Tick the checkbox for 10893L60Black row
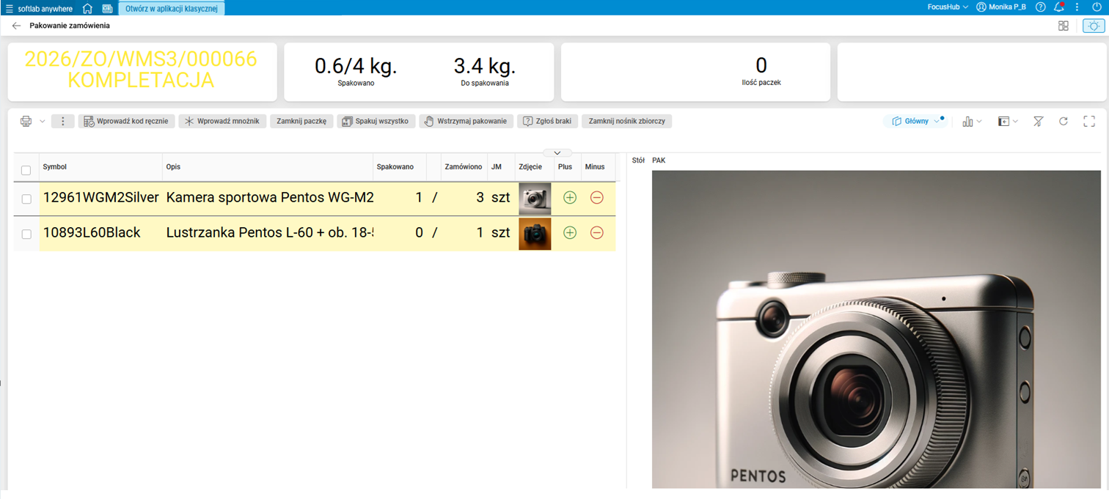Screen dimensions: 1109x499 click(26, 234)
